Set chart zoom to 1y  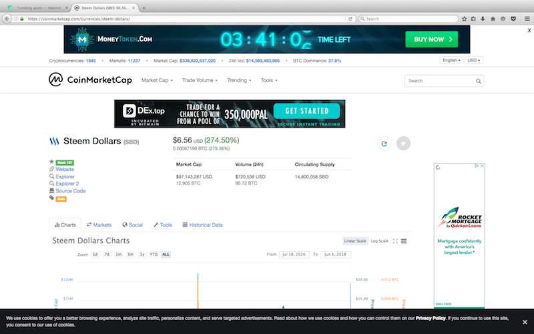pos(142,255)
